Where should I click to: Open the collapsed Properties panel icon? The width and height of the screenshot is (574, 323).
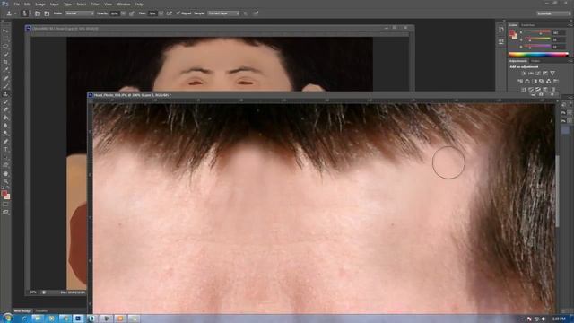coord(500,41)
